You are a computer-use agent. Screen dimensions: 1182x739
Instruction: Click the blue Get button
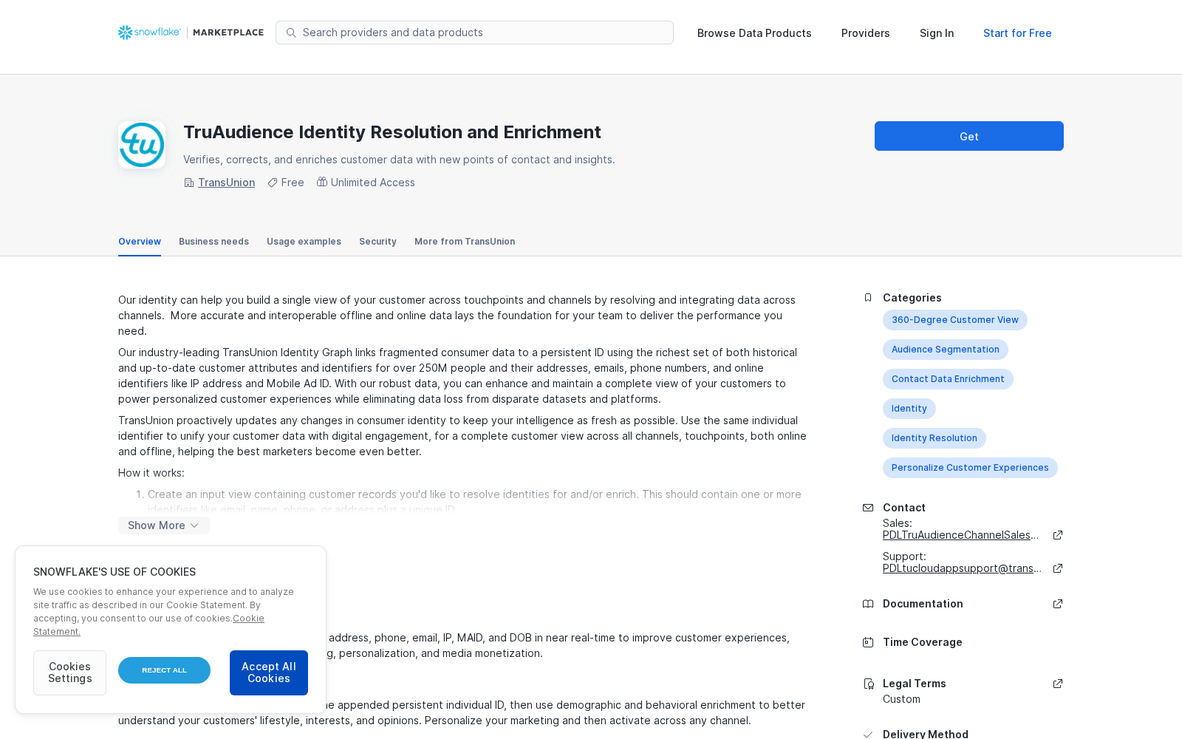(x=969, y=136)
